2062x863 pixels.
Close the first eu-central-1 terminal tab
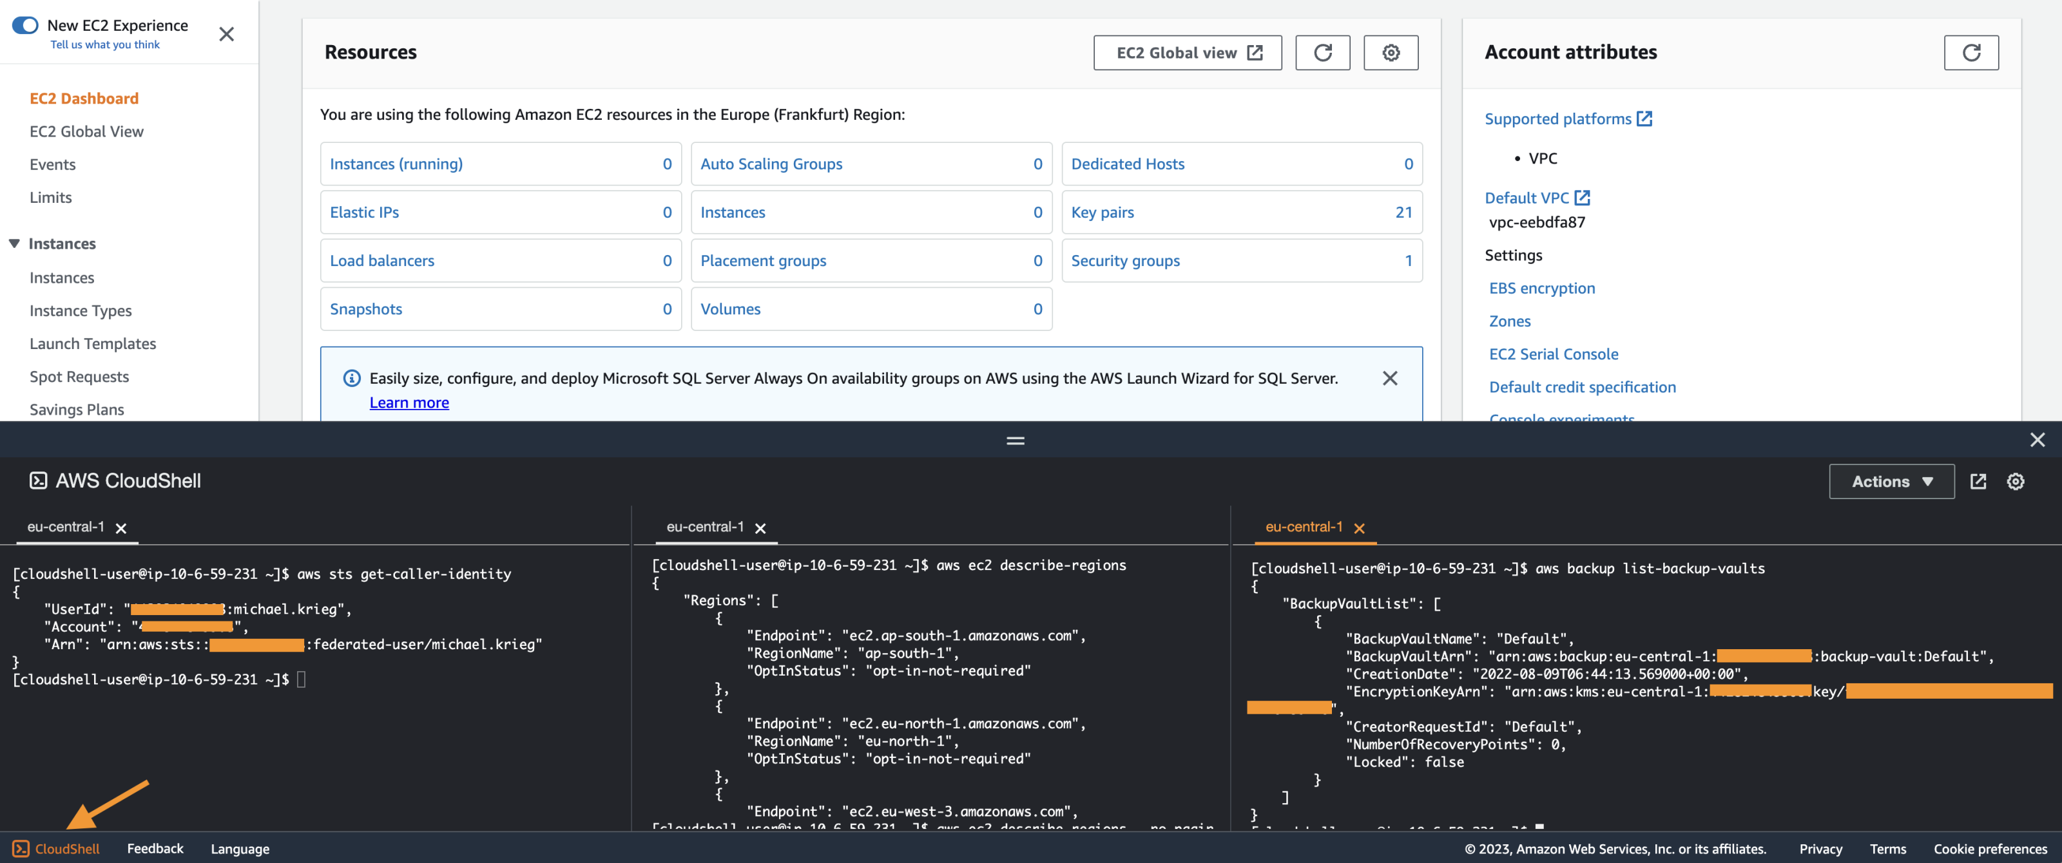pyautogui.click(x=121, y=528)
